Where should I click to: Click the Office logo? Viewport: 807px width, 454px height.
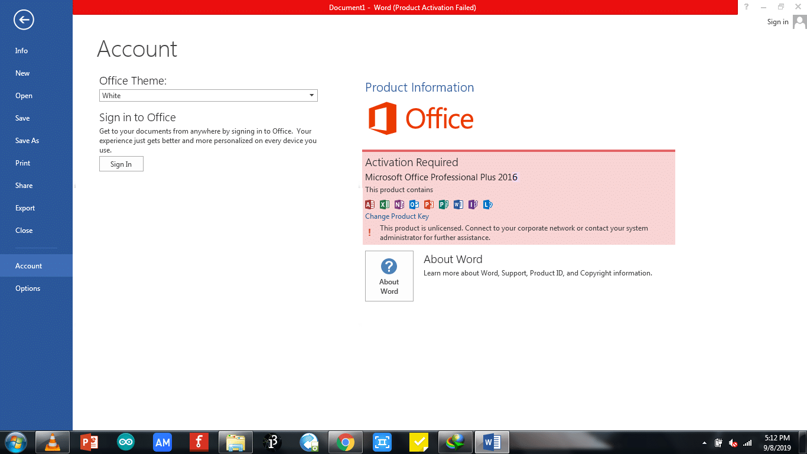point(421,119)
